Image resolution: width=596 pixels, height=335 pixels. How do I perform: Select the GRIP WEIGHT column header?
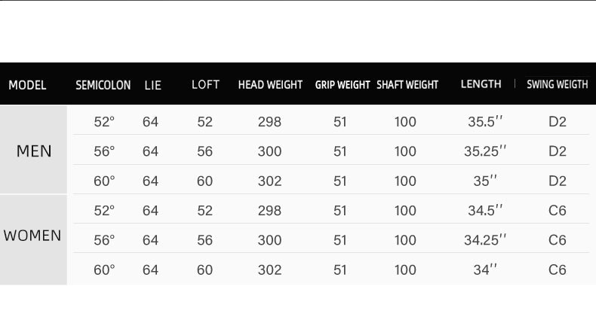[x=342, y=85]
